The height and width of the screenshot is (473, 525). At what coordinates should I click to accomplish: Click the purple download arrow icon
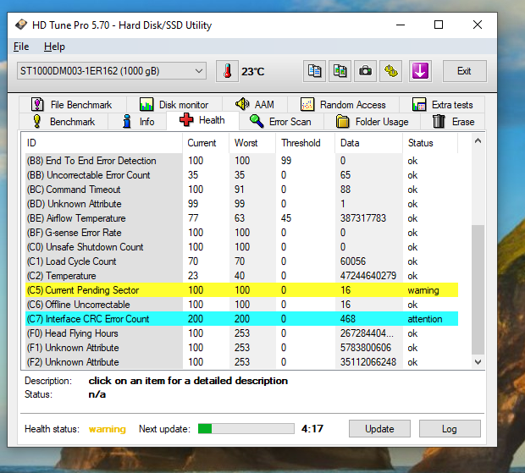420,71
